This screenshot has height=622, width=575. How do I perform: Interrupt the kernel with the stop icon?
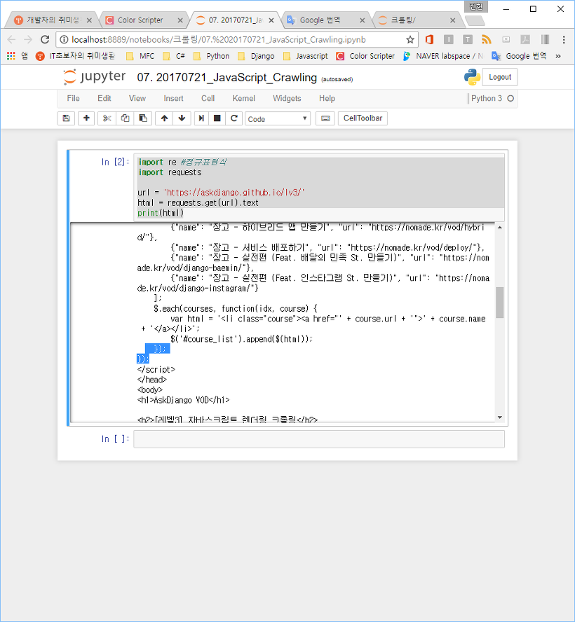pos(217,118)
